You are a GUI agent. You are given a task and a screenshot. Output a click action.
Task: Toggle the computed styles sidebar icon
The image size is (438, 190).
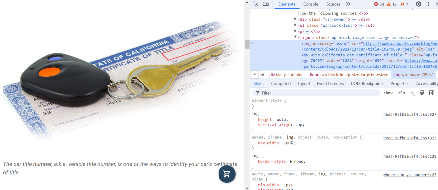[x=432, y=93]
